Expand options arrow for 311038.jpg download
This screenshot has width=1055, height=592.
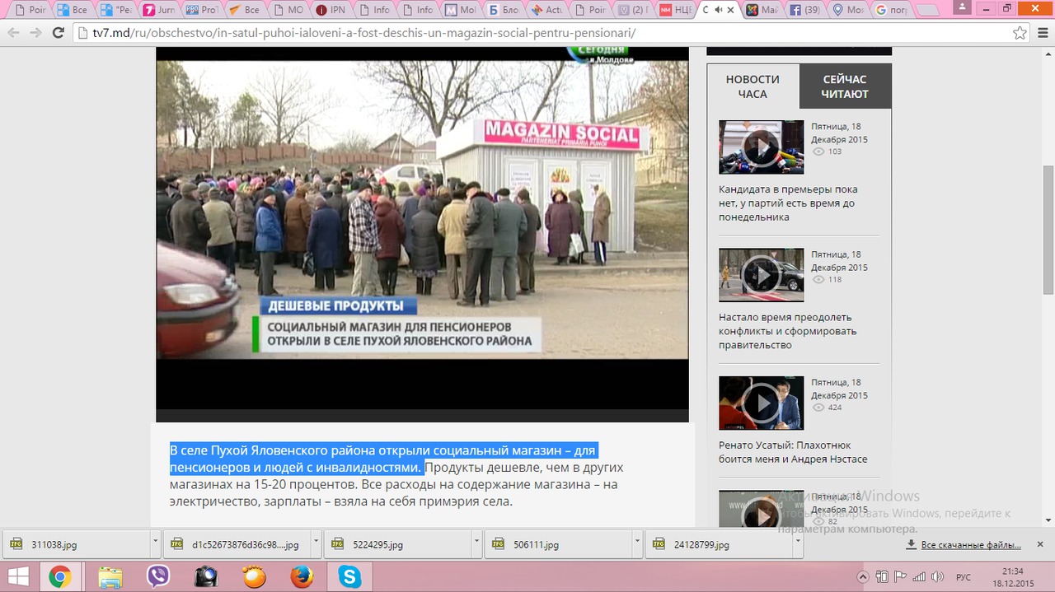point(156,544)
